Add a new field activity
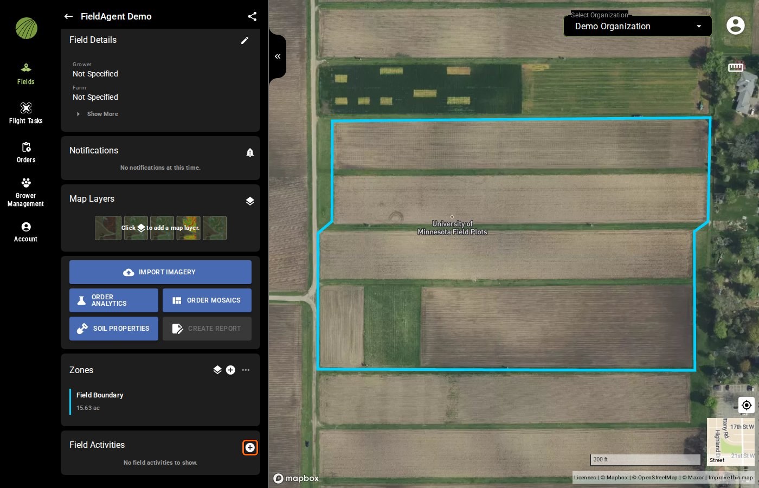 [x=250, y=447]
